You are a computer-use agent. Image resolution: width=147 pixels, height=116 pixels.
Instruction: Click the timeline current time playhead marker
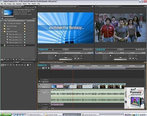(73, 67)
